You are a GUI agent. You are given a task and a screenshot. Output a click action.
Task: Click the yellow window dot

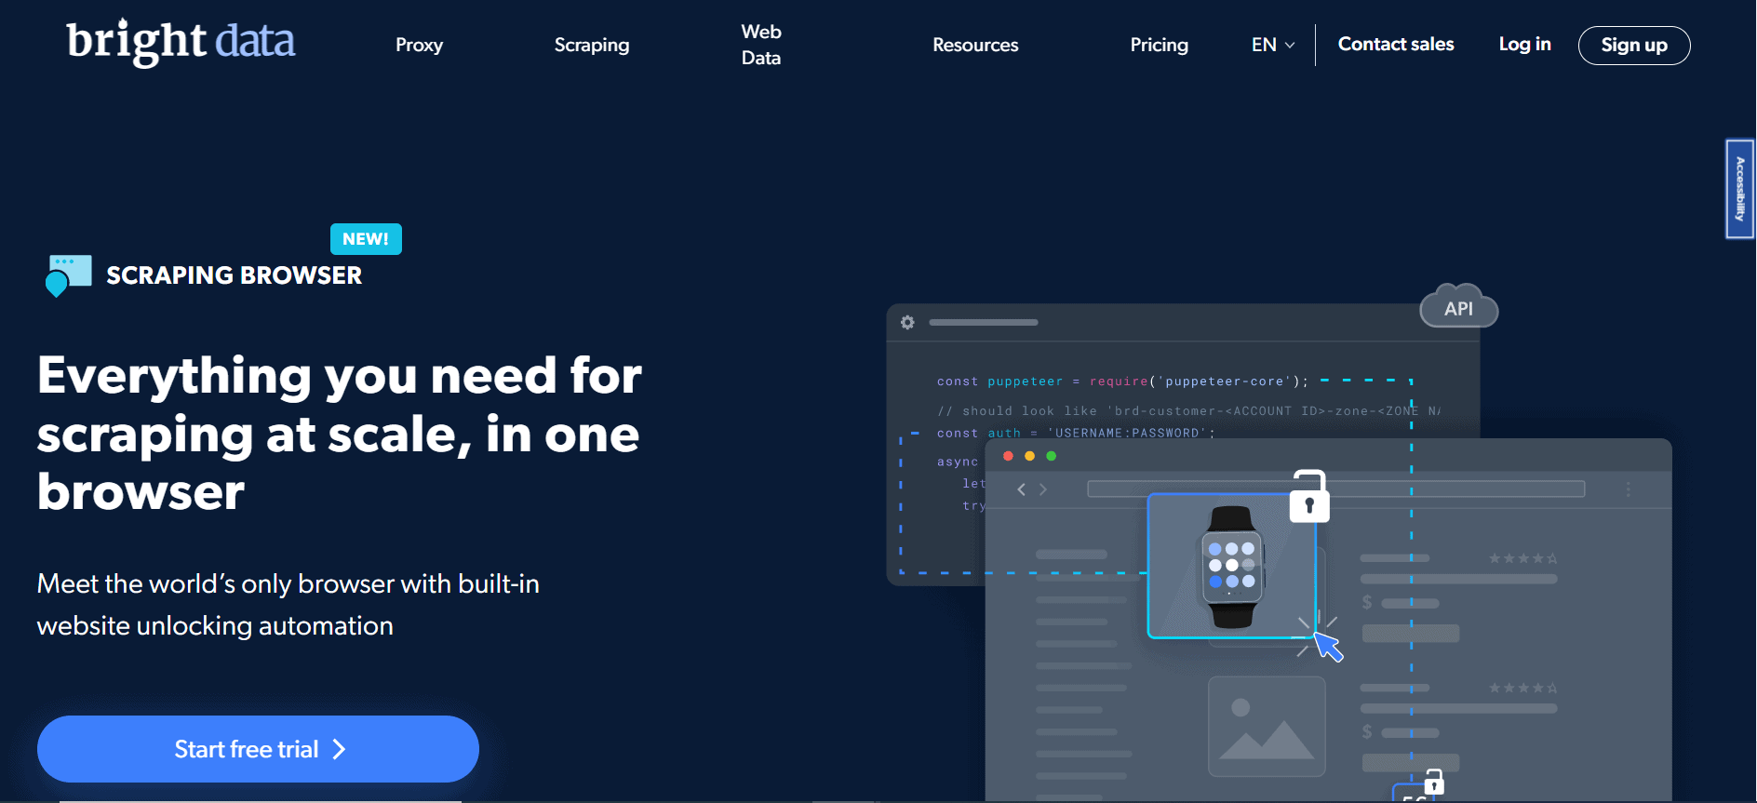(1029, 456)
